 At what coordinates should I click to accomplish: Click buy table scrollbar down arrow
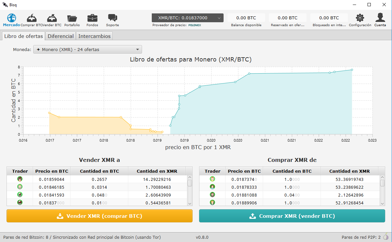[x=382, y=203]
